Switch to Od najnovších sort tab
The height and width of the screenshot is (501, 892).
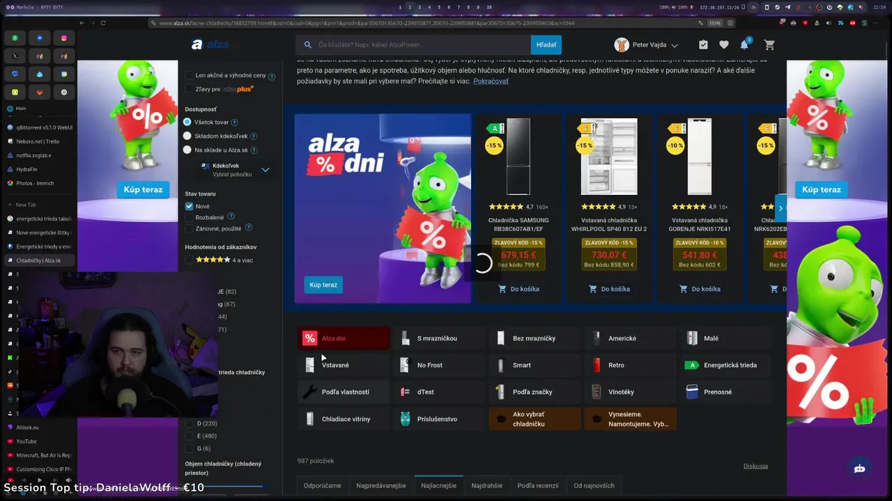[594, 486]
